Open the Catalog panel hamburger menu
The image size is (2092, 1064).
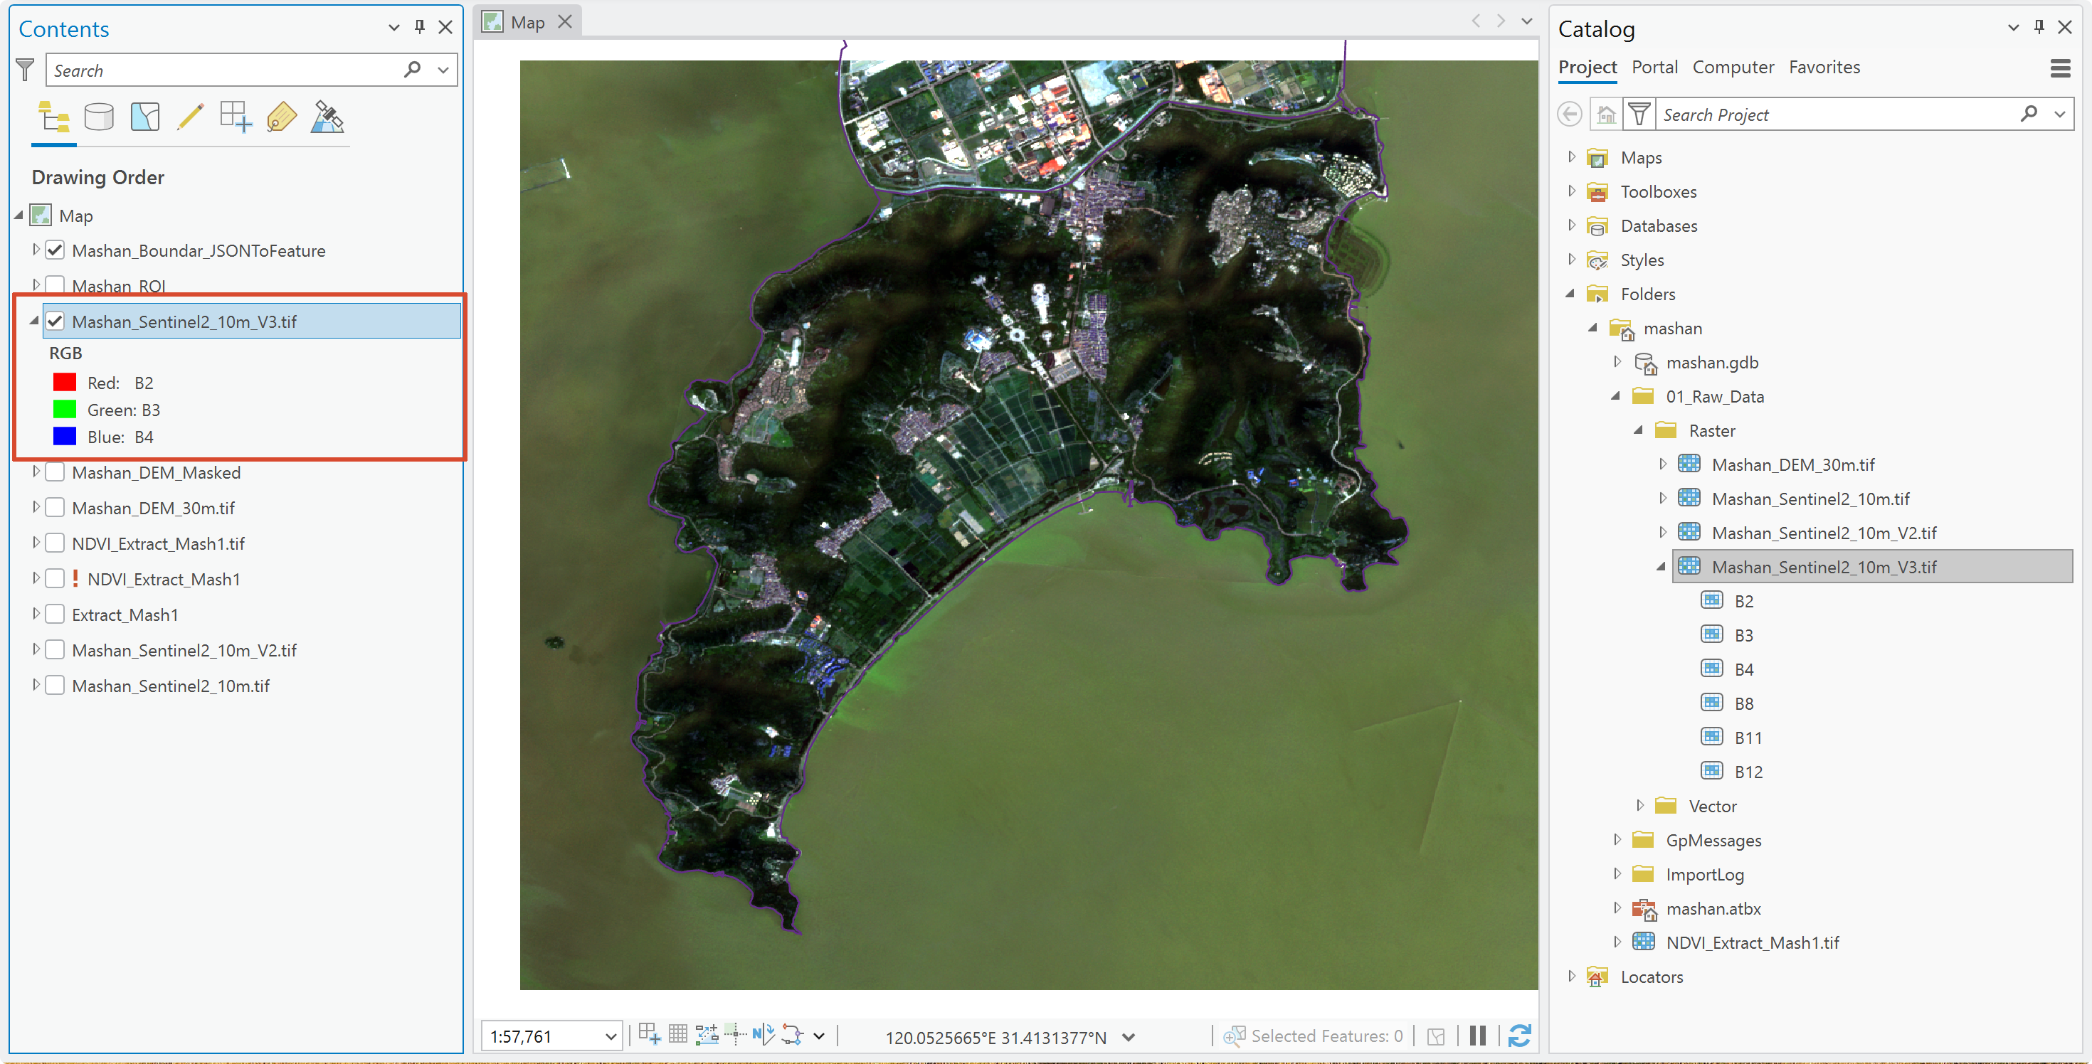pyautogui.click(x=2059, y=68)
